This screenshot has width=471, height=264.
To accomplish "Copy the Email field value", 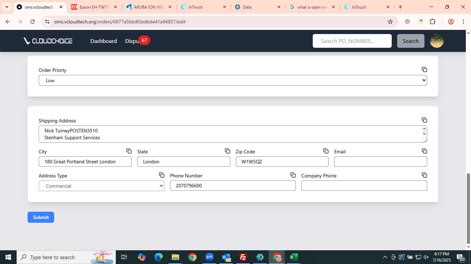I will [x=424, y=151].
